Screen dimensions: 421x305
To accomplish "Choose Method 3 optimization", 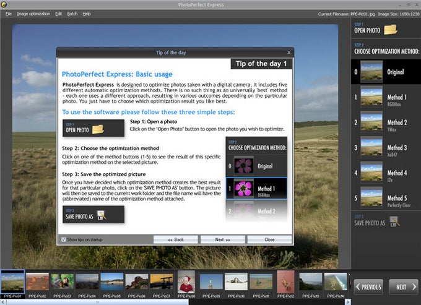I will (x=386, y=147).
